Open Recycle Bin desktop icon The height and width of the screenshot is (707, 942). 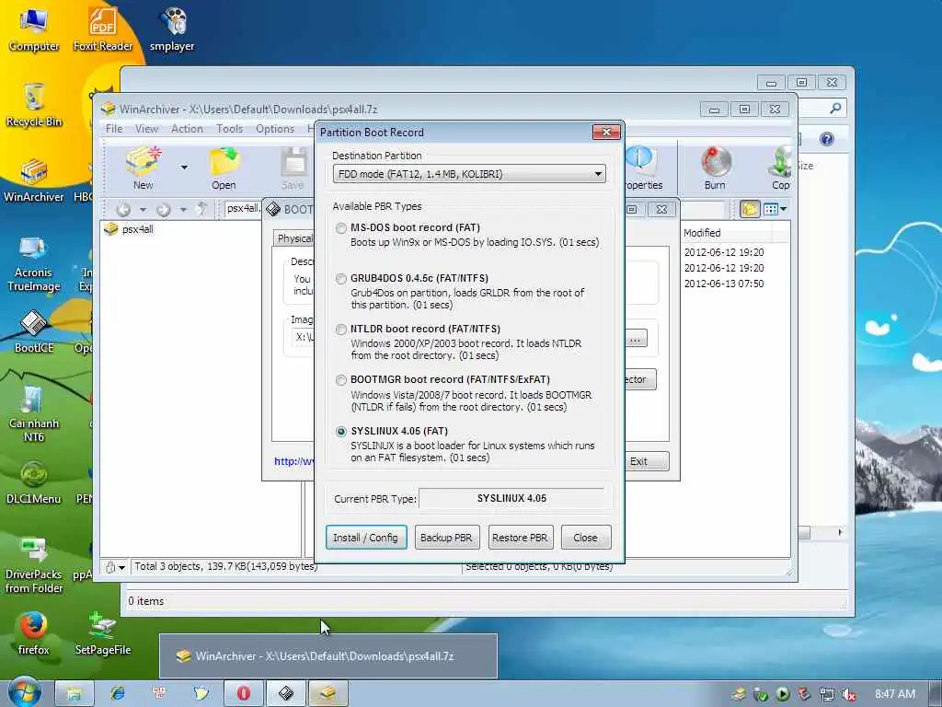(x=34, y=105)
